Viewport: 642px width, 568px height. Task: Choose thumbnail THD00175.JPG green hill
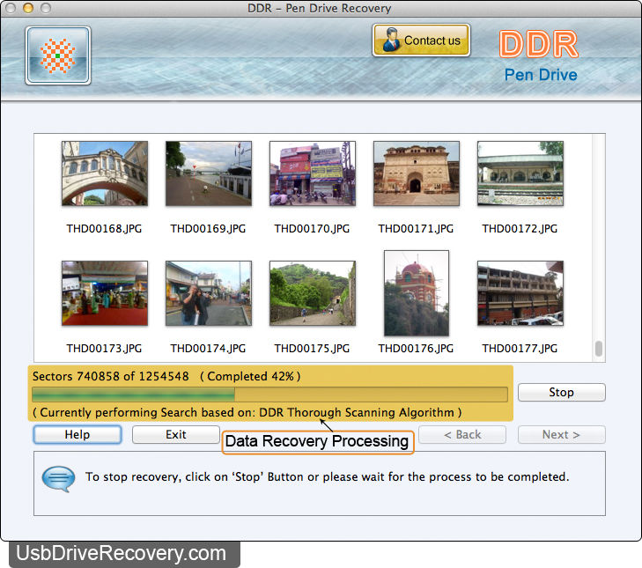[x=312, y=293]
